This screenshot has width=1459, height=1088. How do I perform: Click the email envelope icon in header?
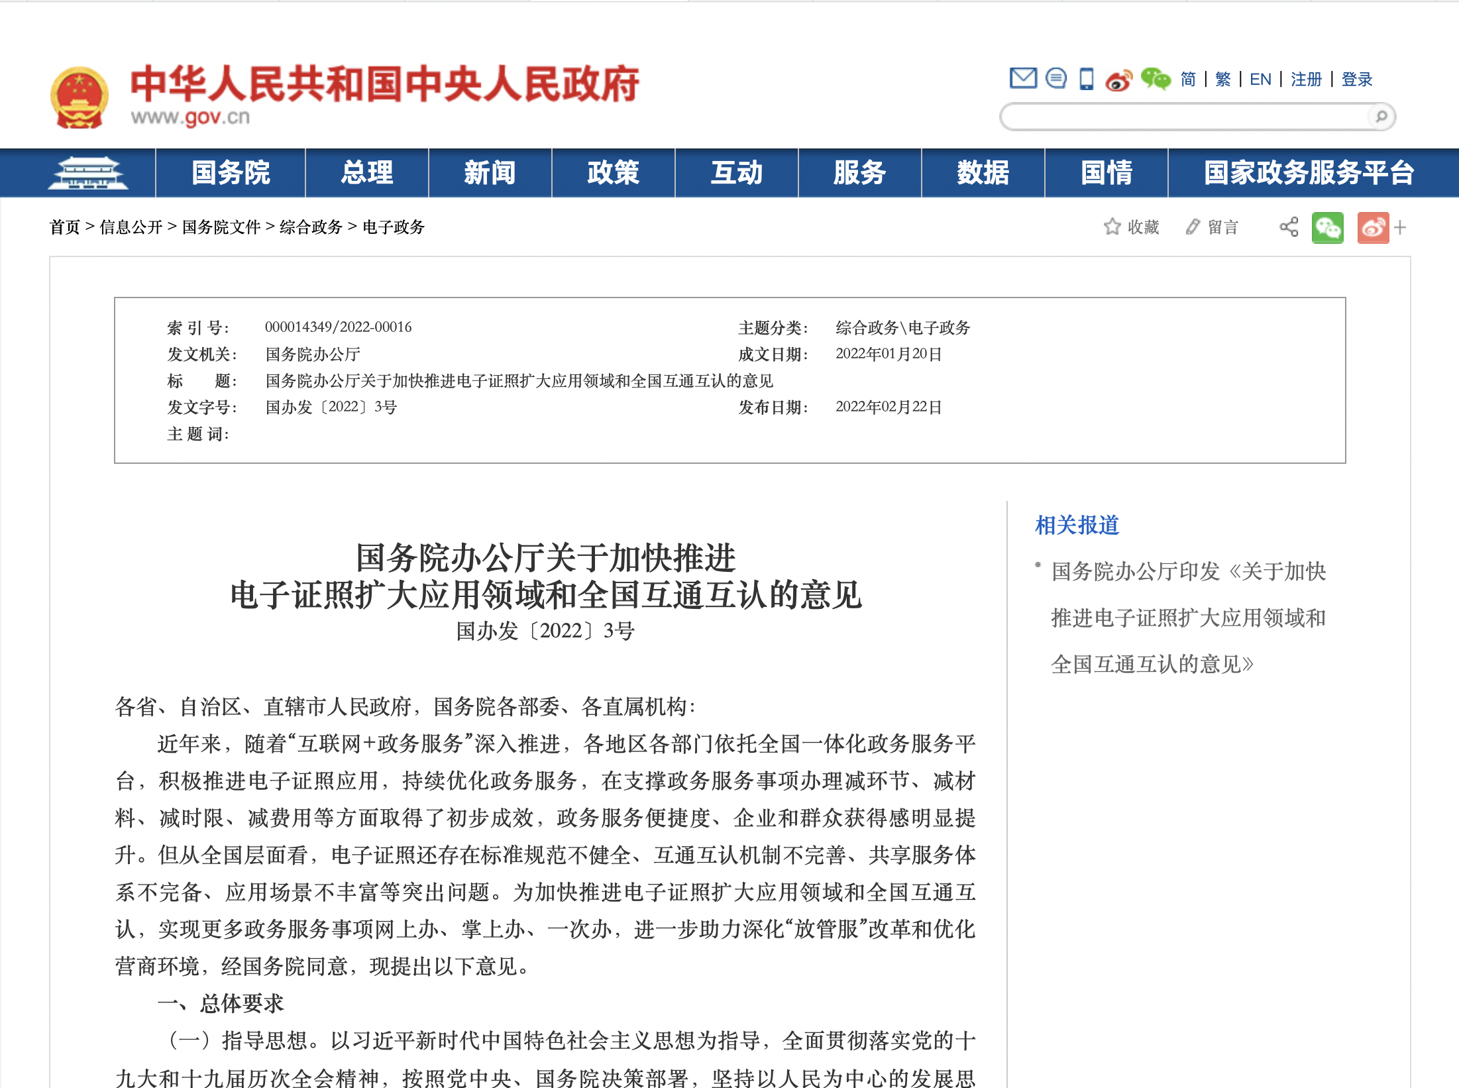pos(1023,78)
